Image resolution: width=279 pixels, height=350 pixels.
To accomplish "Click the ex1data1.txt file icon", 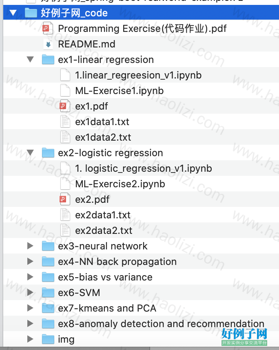I will tap(65, 122).
